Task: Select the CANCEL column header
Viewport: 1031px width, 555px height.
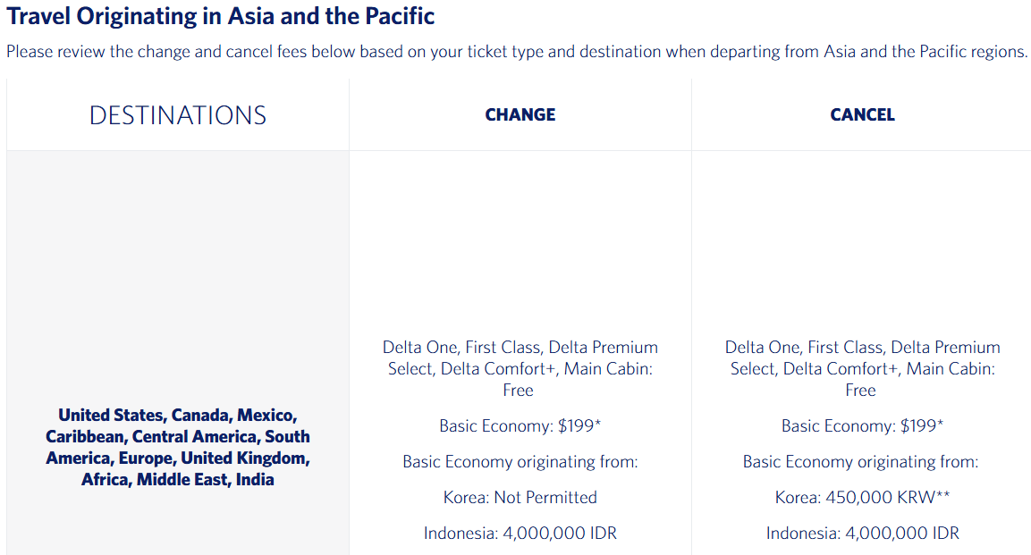Action: [x=862, y=114]
